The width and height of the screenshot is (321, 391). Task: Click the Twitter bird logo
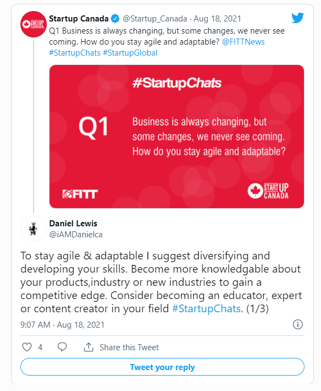click(297, 18)
